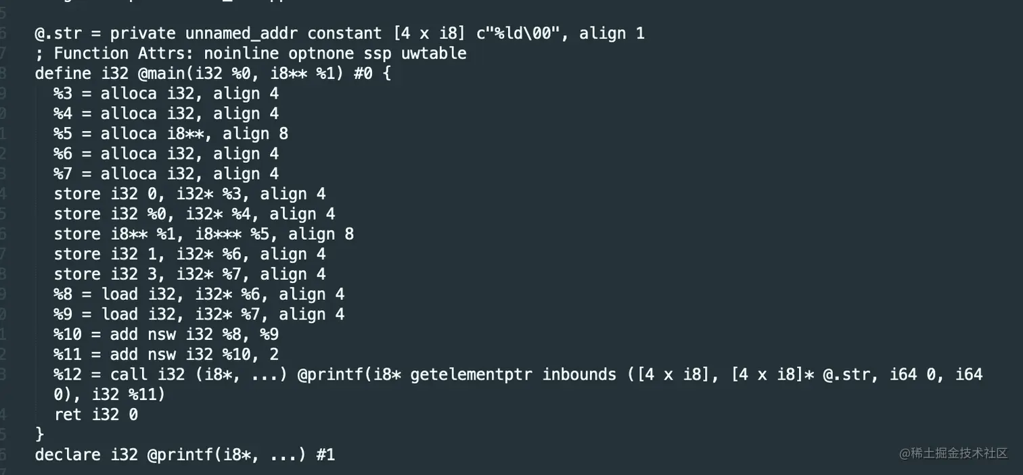Click 'declare i32 @printf' line

point(185,455)
